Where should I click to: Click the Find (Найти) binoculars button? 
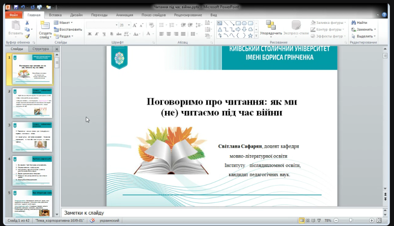(359, 23)
